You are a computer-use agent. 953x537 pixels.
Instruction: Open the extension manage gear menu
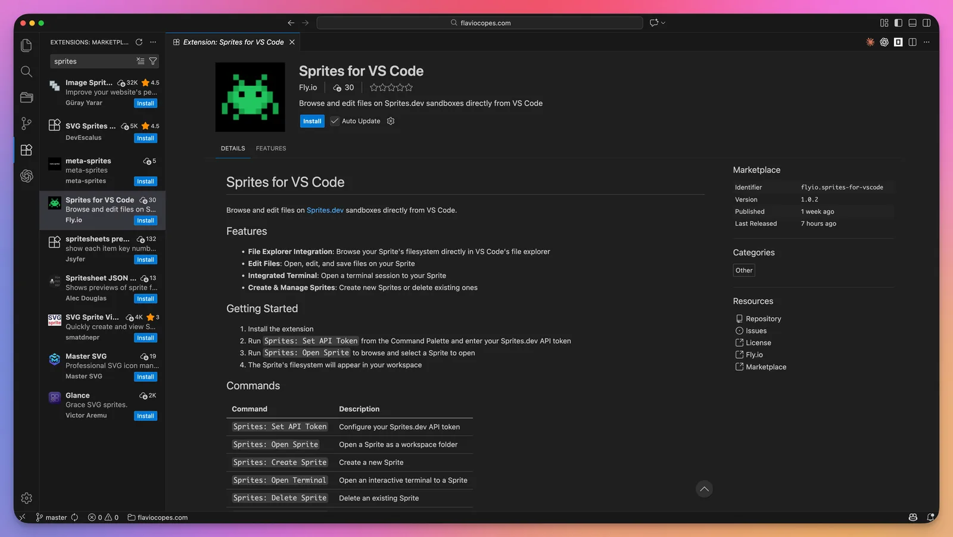pyautogui.click(x=391, y=121)
